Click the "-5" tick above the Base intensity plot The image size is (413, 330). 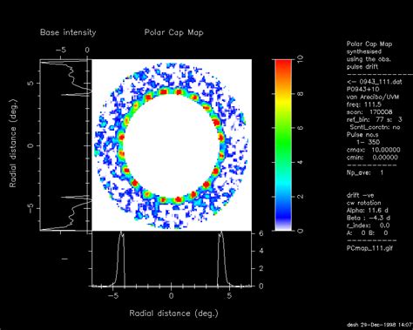[61, 50]
